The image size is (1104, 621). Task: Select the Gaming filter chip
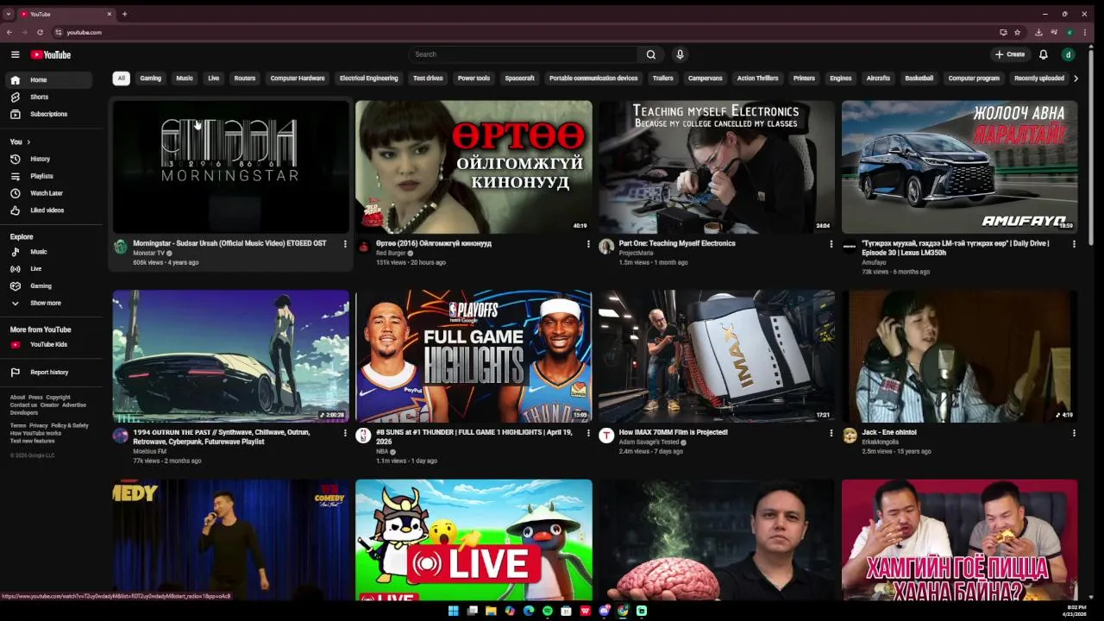pyautogui.click(x=151, y=78)
